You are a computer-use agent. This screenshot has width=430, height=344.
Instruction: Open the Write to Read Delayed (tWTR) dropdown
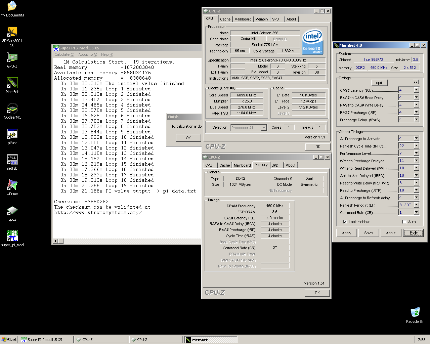click(417, 168)
